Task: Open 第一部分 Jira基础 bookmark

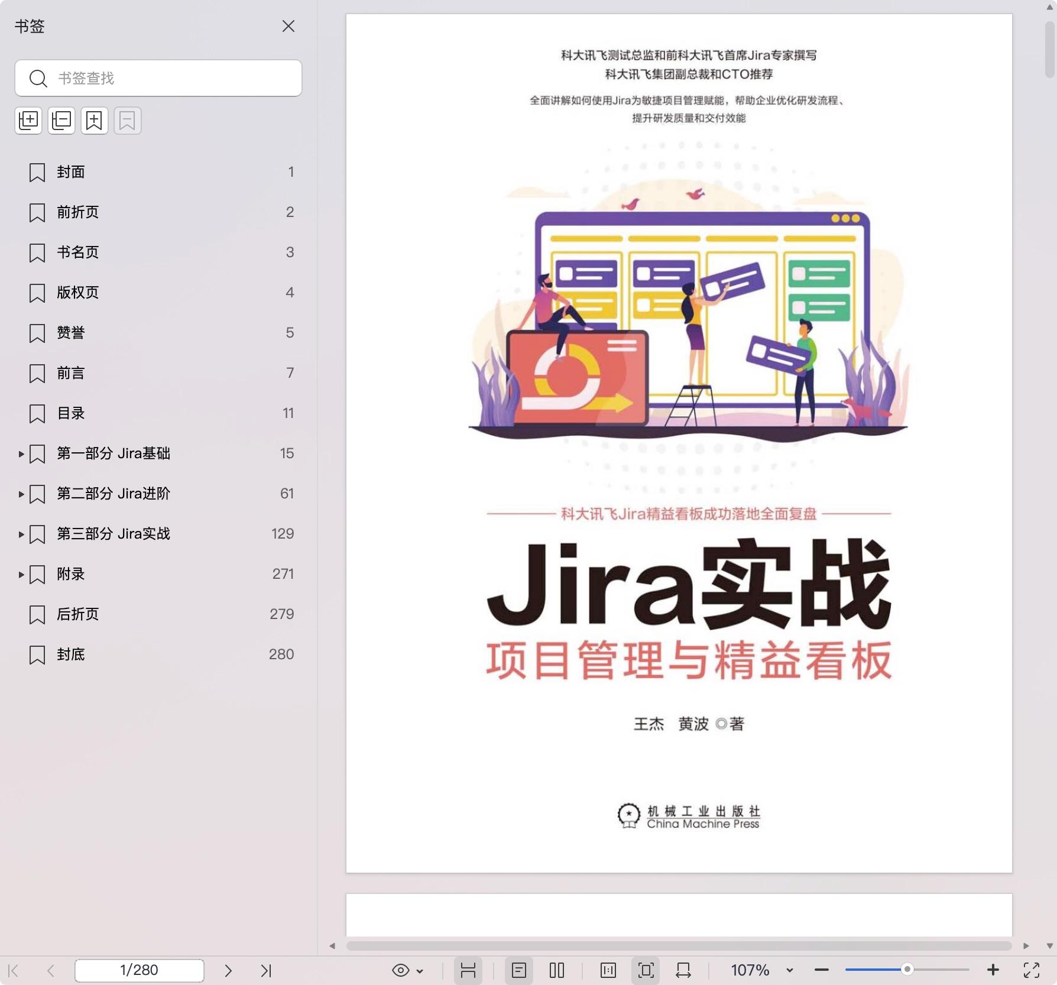Action: point(114,453)
